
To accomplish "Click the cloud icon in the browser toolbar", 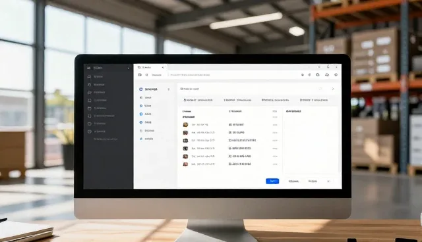I will [x=327, y=75].
